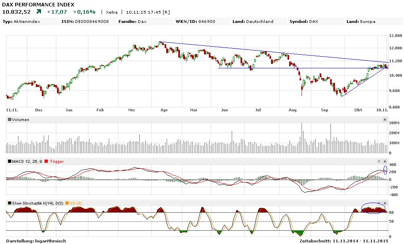
Task: Click the 300M volume axis label
Action: click(x=394, y=123)
